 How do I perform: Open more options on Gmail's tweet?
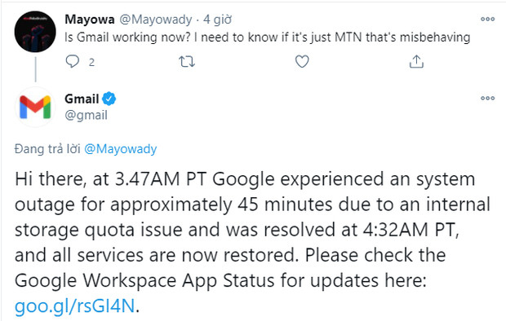[487, 98]
